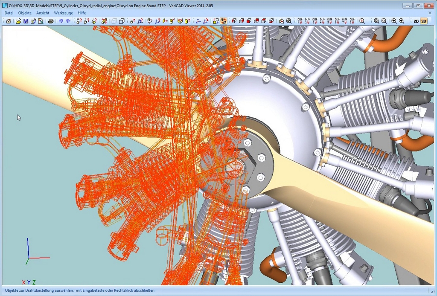Select the DISP 4 display preset

coord(322,21)
